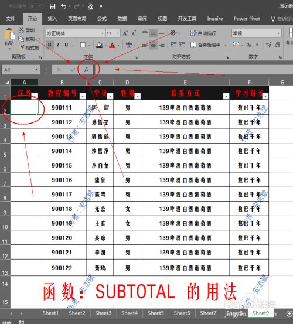Open the number format 常规 dropdown
The width and height of the screenshot is (293, 324).
tap(279, 33)
